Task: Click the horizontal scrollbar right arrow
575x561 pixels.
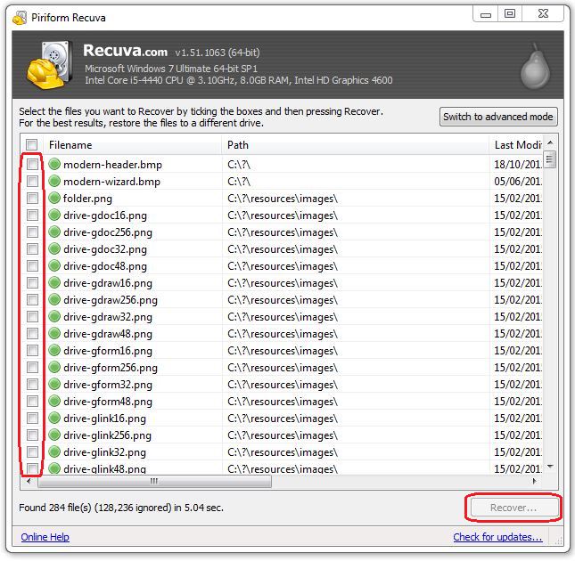Action: (534, 481)
